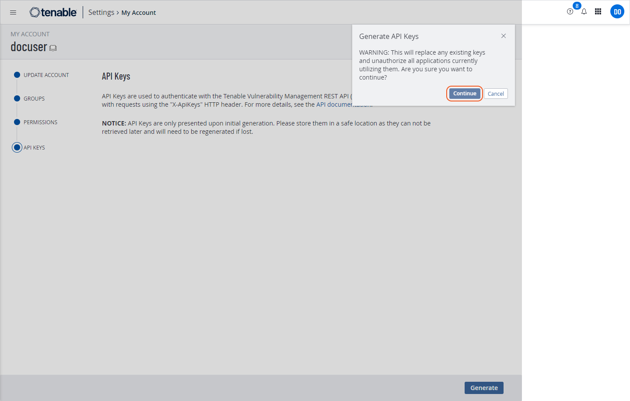Follow the API documentation link
Screen dimensions: 630x401
pos(344,105)
